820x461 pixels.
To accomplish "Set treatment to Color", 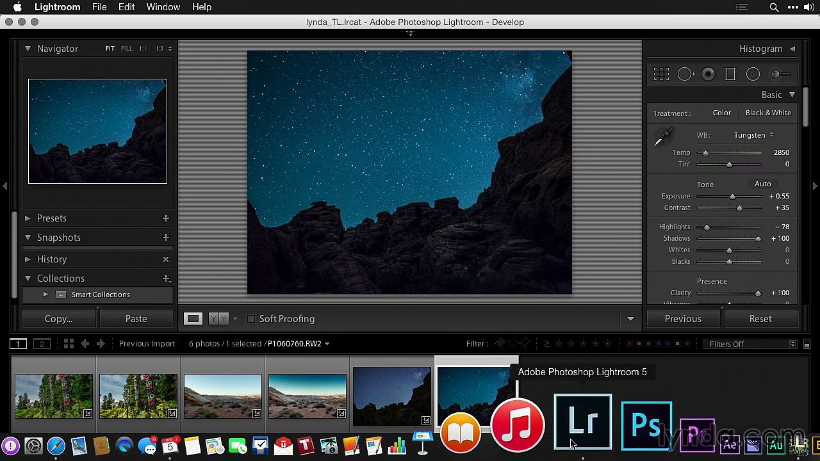I will point(722,113).
